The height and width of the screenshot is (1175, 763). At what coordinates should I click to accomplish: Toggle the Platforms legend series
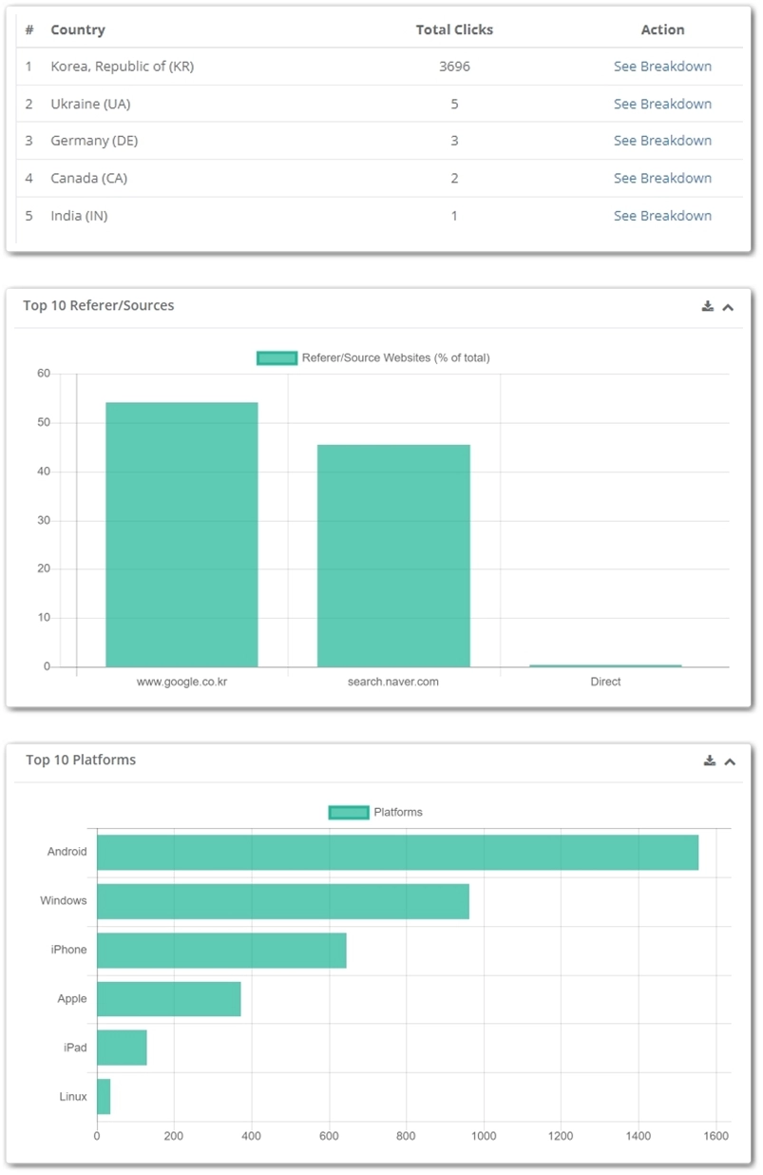coord(348,813)
